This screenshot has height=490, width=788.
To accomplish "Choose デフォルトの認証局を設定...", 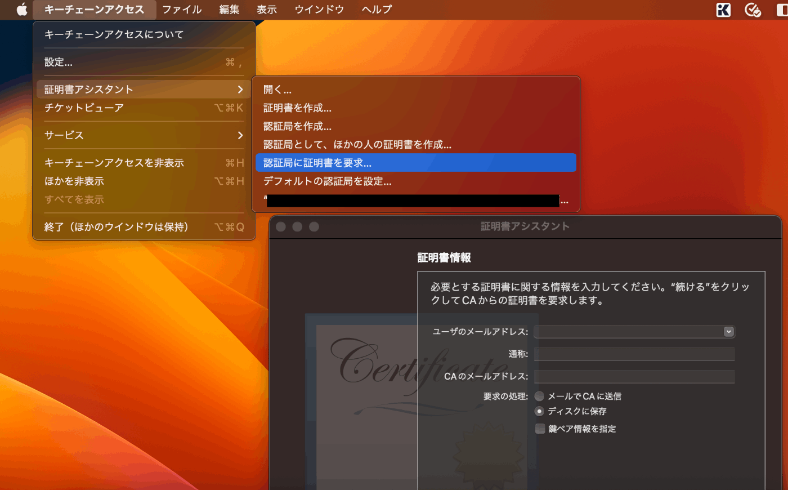I will (416, 181).
